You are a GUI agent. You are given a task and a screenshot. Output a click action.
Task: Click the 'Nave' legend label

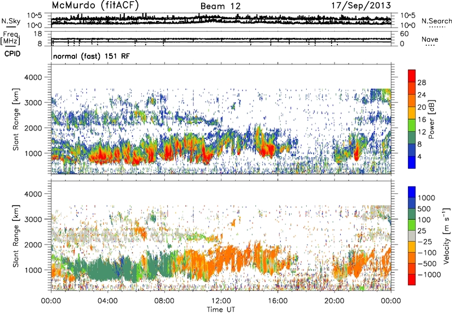(430, 40)
